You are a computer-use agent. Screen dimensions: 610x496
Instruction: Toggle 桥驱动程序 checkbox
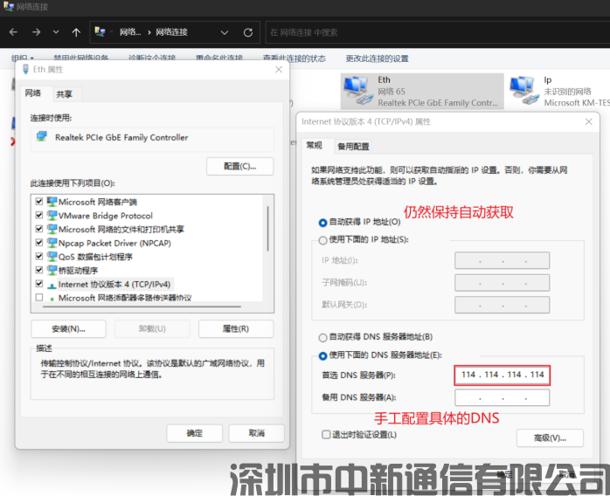click(x=39, y=270)
